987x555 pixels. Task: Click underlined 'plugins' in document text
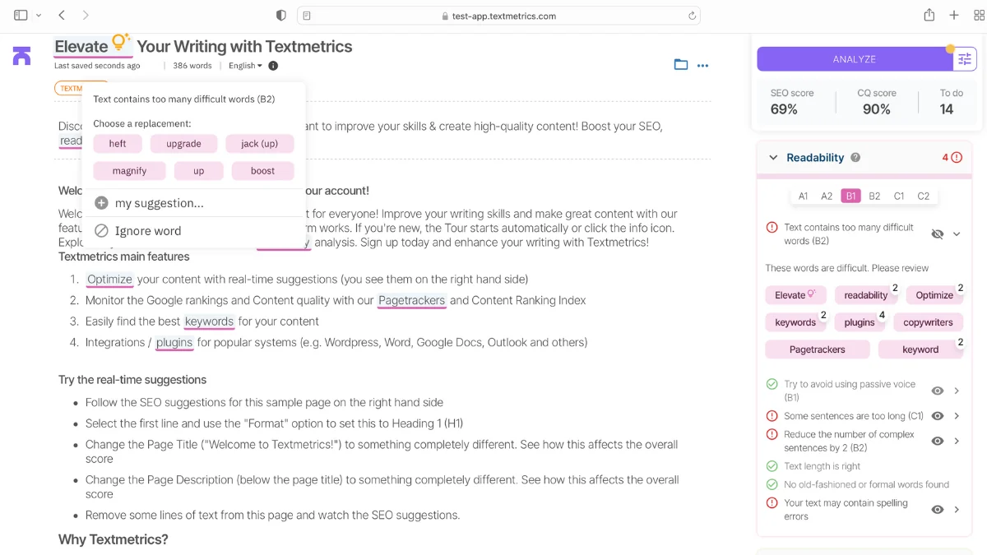(x=174, y=342)
